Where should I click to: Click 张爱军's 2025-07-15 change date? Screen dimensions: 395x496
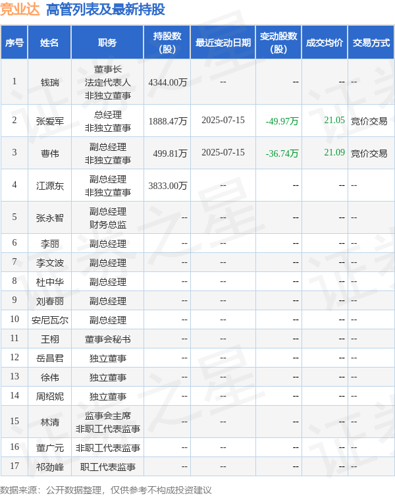click(x=223, y=120)
